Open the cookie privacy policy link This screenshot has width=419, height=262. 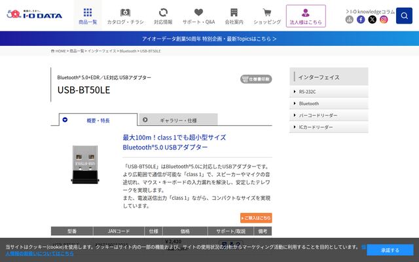(x=39, y=253)
